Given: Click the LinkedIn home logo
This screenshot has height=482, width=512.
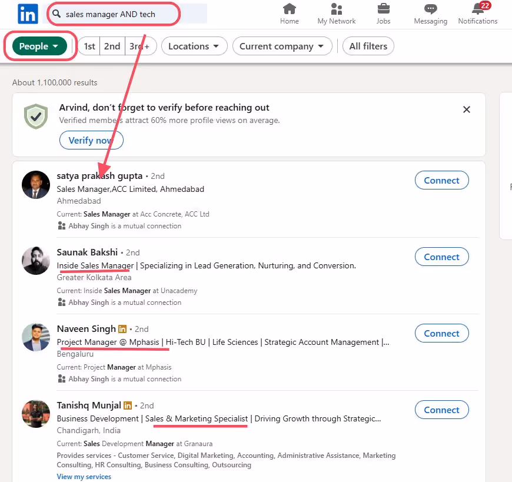Looking at the screenshot, I should (x=27, y=14).
